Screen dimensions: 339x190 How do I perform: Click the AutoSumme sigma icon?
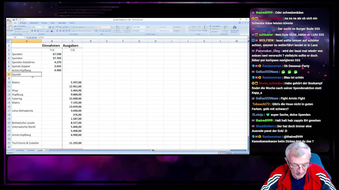211,26
